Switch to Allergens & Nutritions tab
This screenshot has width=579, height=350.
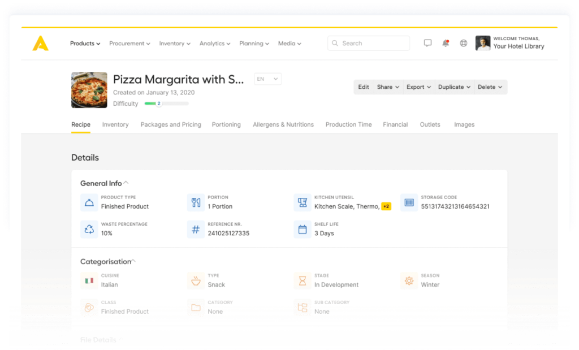pyautogui.click(x=283, y=124)
